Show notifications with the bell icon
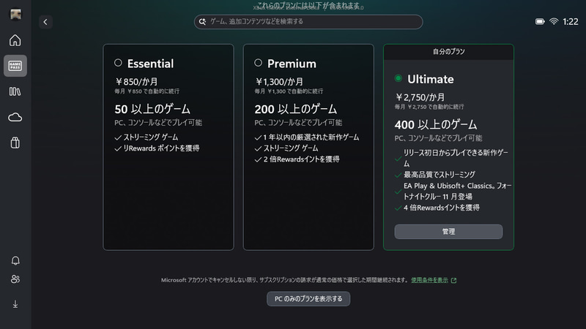This screenshot has width=586, height=329. tap(15, 261)
